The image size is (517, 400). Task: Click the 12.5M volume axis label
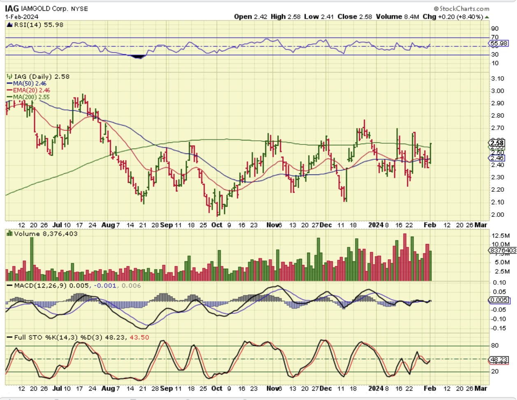point(501,236)
